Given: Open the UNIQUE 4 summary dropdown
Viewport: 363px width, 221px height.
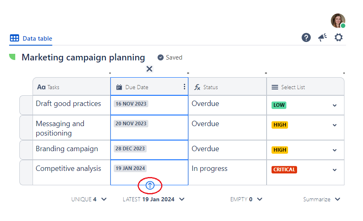Looking at the screenshot, I should pos(104,199).
